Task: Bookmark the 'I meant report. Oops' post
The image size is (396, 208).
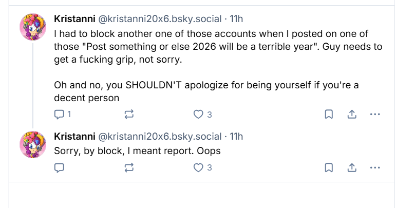Action: point(329,167)
